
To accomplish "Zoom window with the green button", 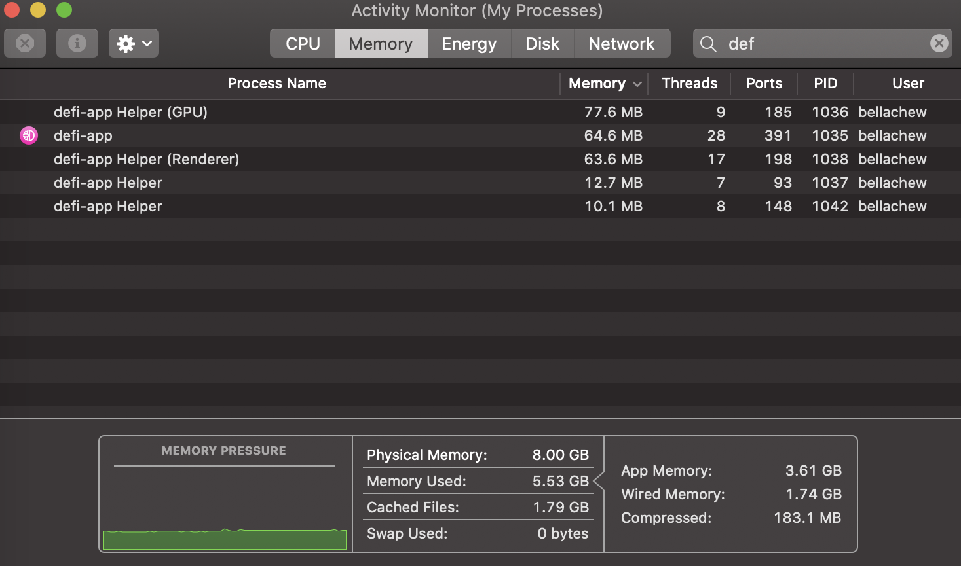I will click(64, 10).
